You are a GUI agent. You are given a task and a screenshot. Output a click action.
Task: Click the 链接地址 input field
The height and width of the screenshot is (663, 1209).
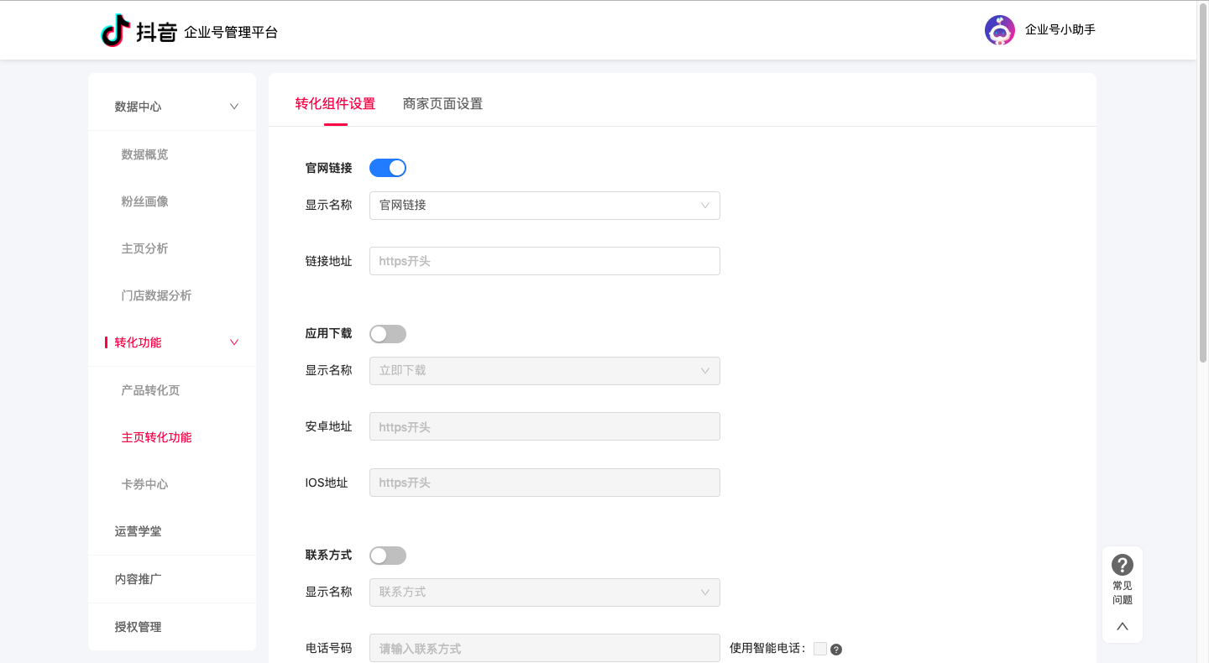point(544,260)
